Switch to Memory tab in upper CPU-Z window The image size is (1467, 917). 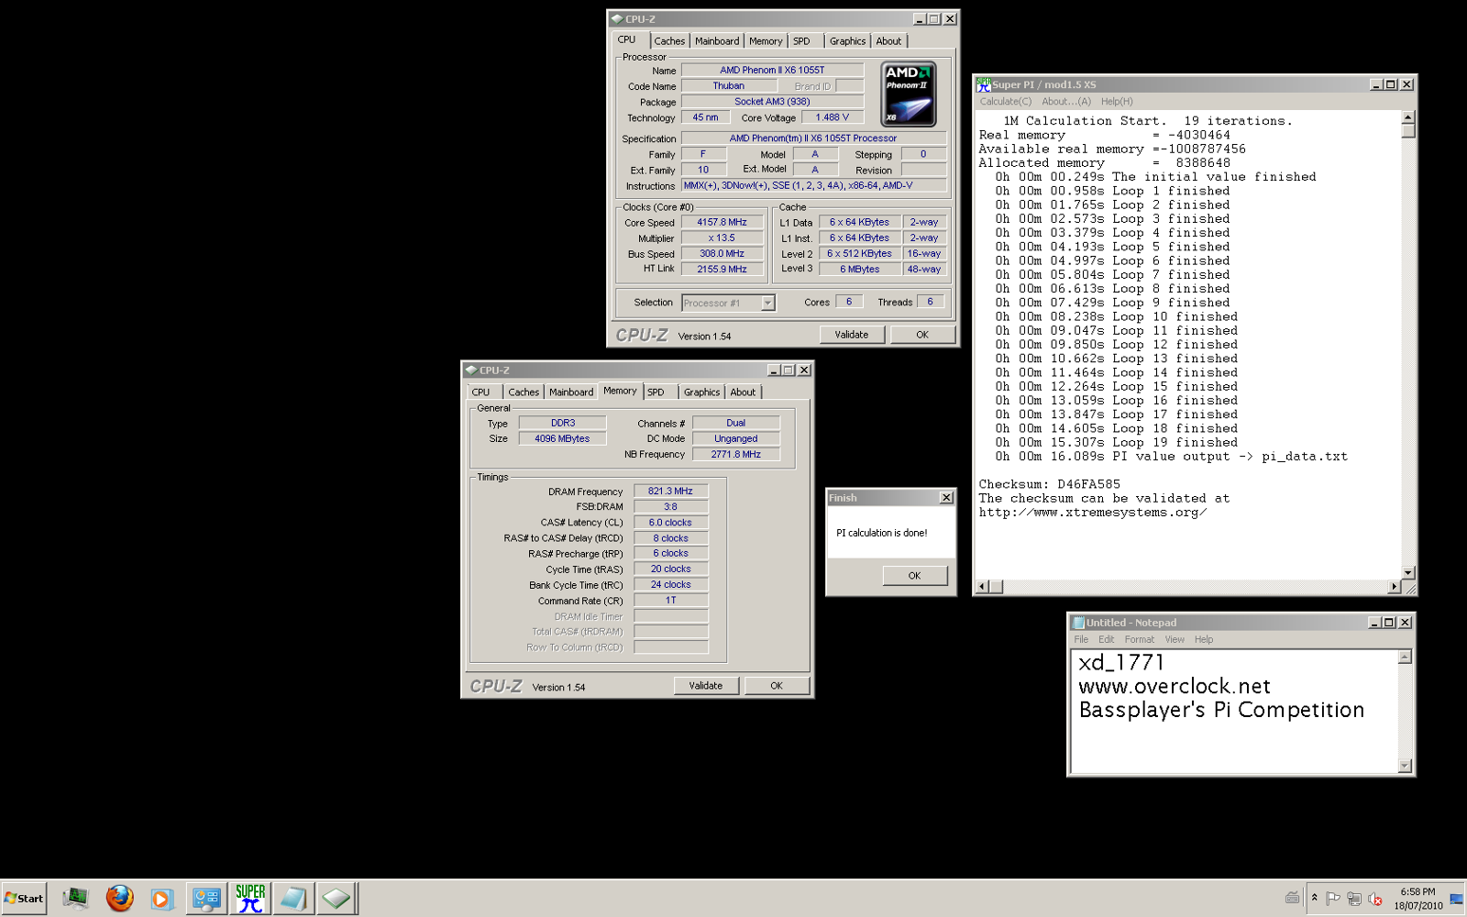[x=766, y=41]
